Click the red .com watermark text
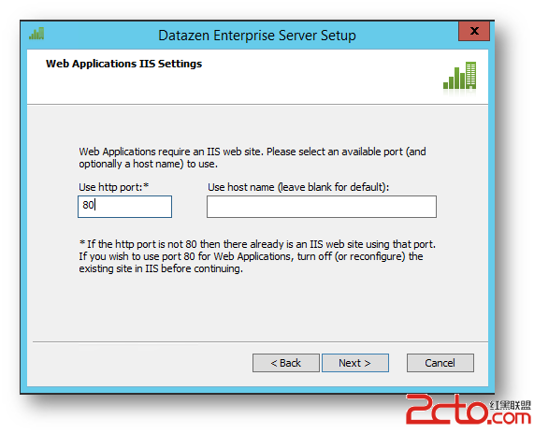The image size is (534, 434). tap(509, 418)
